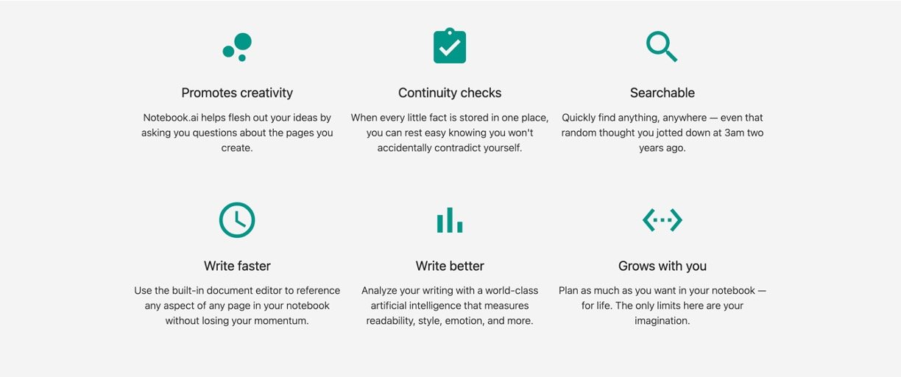
Task: Click the "Grows with you" heading
Action: point(662,266)
